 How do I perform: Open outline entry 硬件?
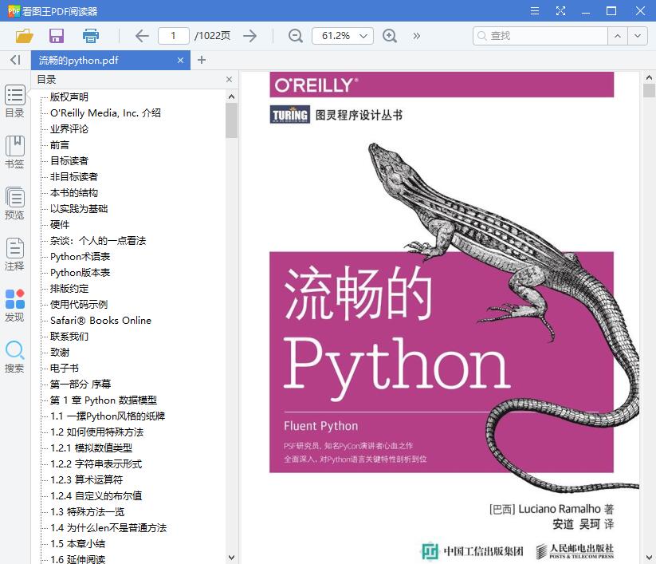click(x=60, y=224)
